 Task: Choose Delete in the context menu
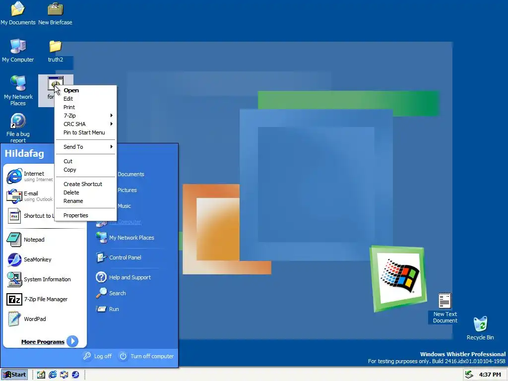[86, 192]
